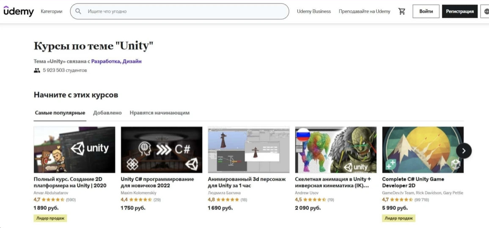Click the price 5 990 руб.
This screenshot has height=228, width=489.
395,208
